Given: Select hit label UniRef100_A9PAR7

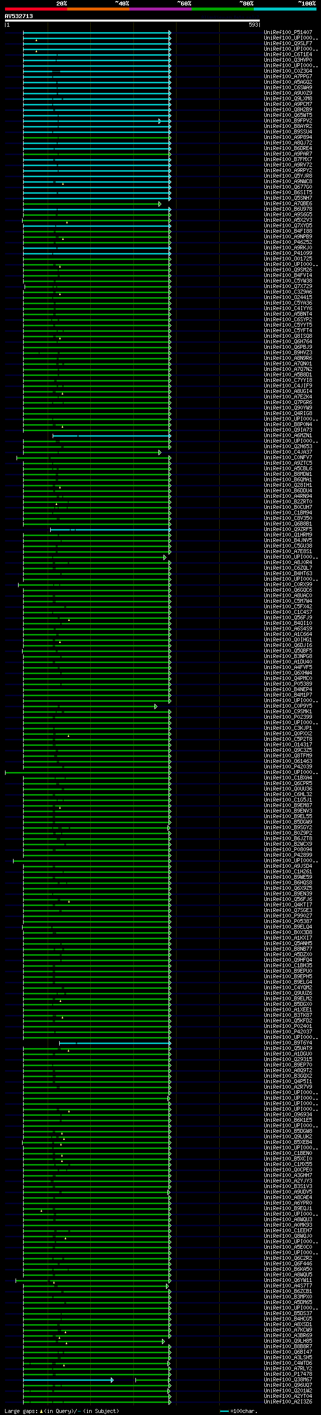Looking at the screenshot, I should click(288, 154).
